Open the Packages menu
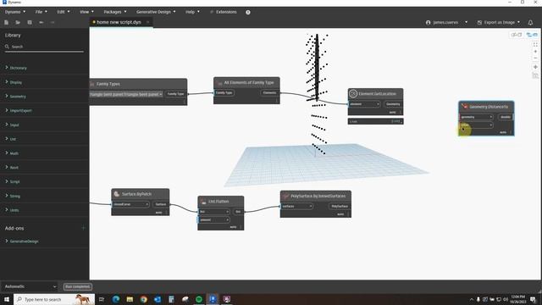The width and height of the screenshot is (542, 305). (115, 12)
